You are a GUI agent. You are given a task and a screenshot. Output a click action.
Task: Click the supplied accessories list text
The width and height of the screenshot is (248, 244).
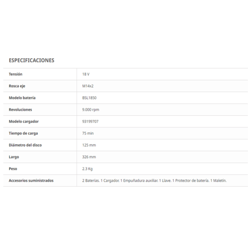[155, 181]
